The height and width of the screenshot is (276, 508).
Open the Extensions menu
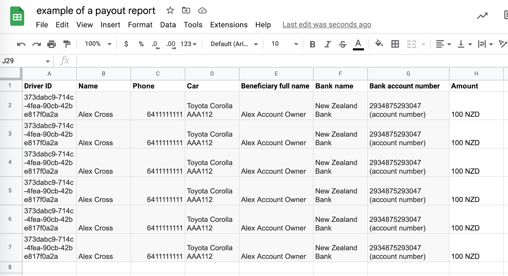coord(229,25)
